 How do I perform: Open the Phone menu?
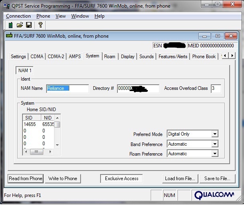tap(43, 16)
